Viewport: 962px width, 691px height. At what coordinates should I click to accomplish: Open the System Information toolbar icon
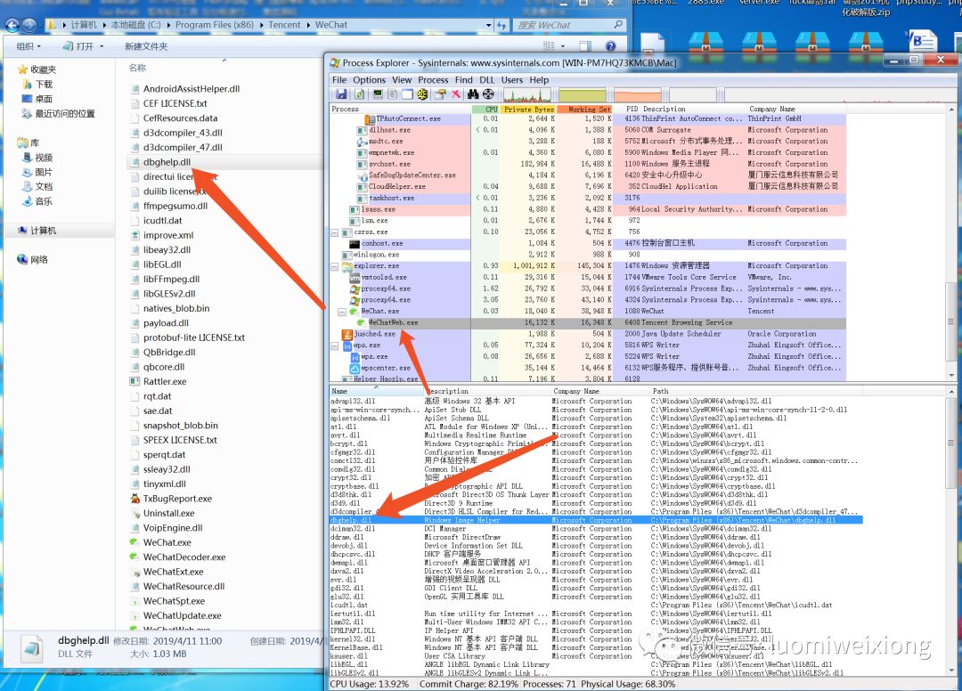(378, 94)
